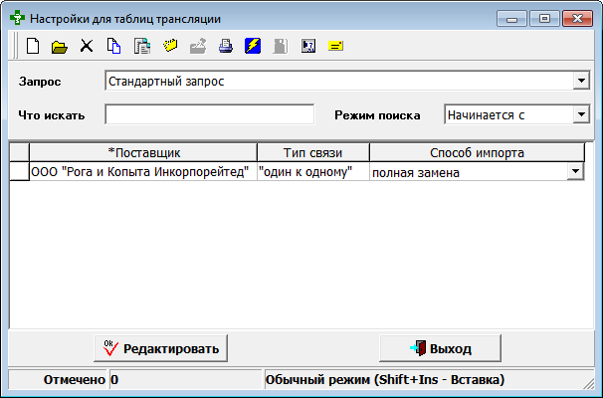Click the New blank document toolbar icon

tap(33, 46)
